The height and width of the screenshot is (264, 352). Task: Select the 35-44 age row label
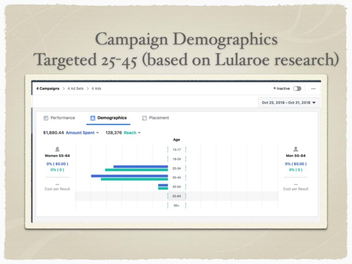176,177
